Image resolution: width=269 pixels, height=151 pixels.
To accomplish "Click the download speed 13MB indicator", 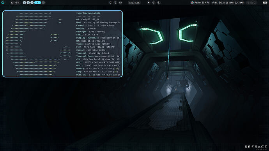I will click(x=230, y=3).
